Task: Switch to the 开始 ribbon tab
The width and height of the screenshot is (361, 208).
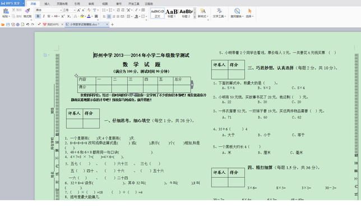Action: tap(34, 4)
